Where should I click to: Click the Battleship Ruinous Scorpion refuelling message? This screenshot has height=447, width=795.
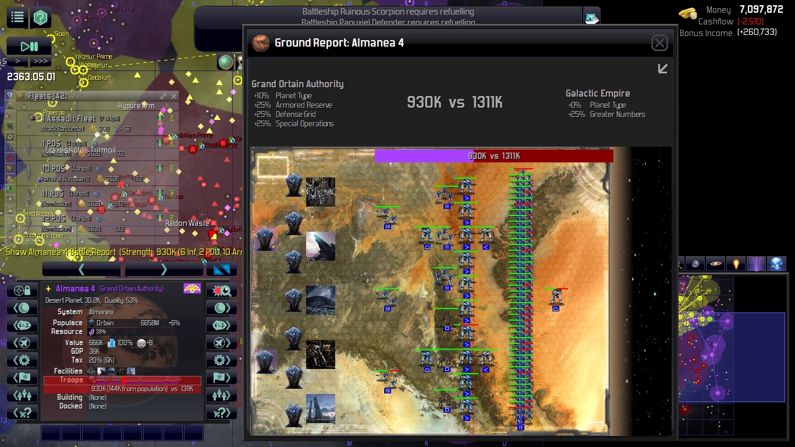point(388,12)
